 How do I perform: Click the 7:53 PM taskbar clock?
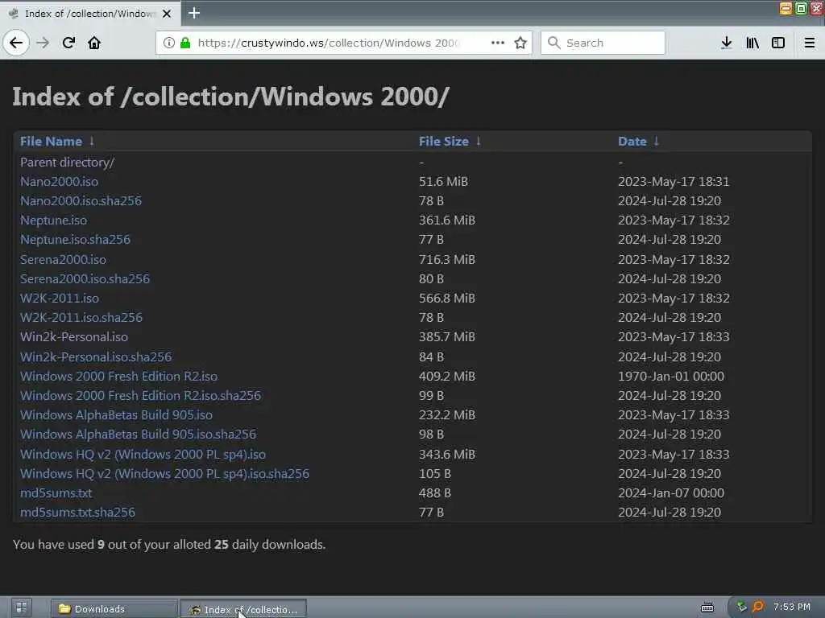pos(791,607)
